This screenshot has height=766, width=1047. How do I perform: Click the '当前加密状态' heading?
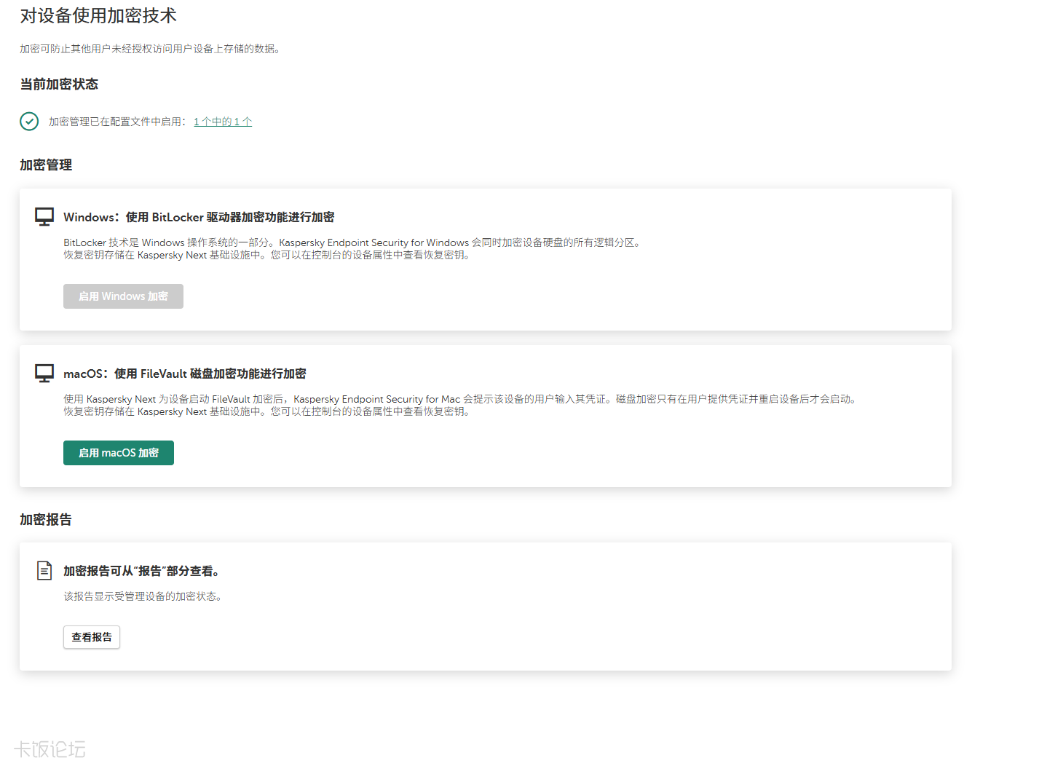59,84
